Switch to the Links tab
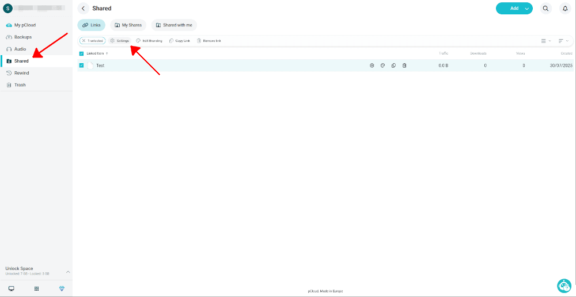 (91, 25)
